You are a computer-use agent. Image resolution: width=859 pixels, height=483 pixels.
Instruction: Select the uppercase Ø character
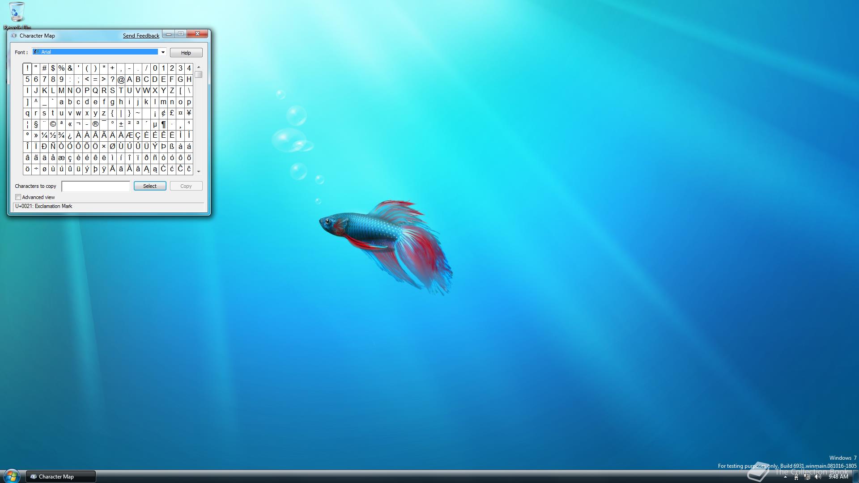coord(112,147)
